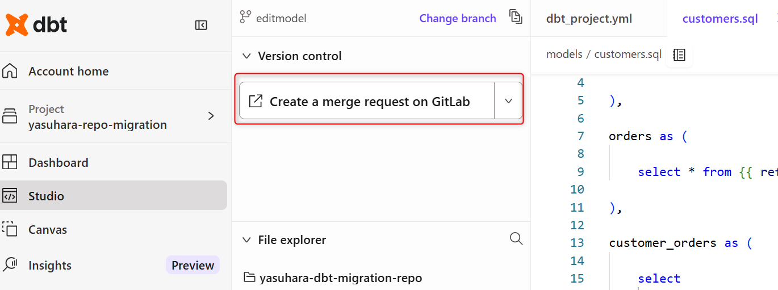
Task: Click the dbt logo
Action: (36, 24)
